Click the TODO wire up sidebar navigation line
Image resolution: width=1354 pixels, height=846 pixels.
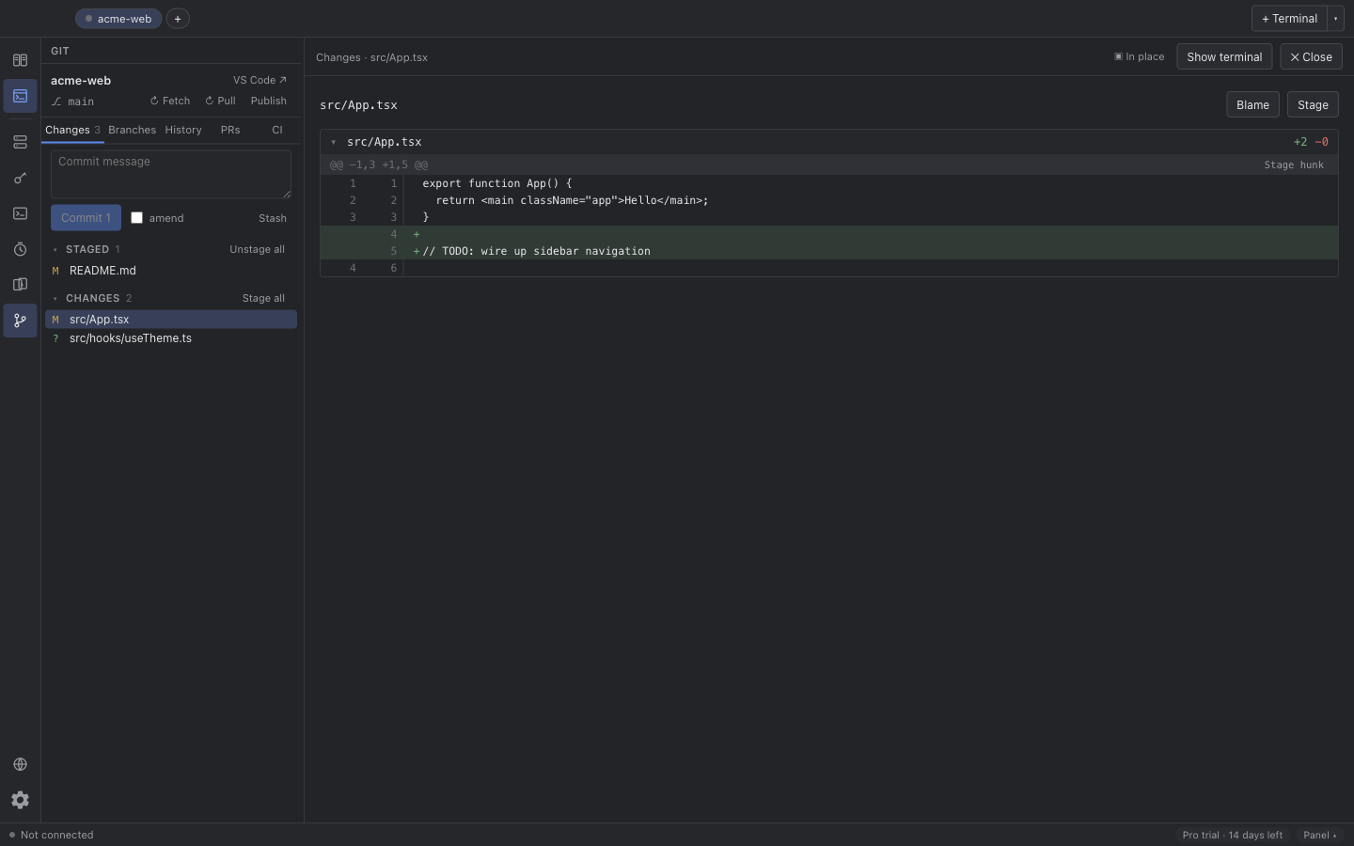pyautogui.click(x=828, y=251)
